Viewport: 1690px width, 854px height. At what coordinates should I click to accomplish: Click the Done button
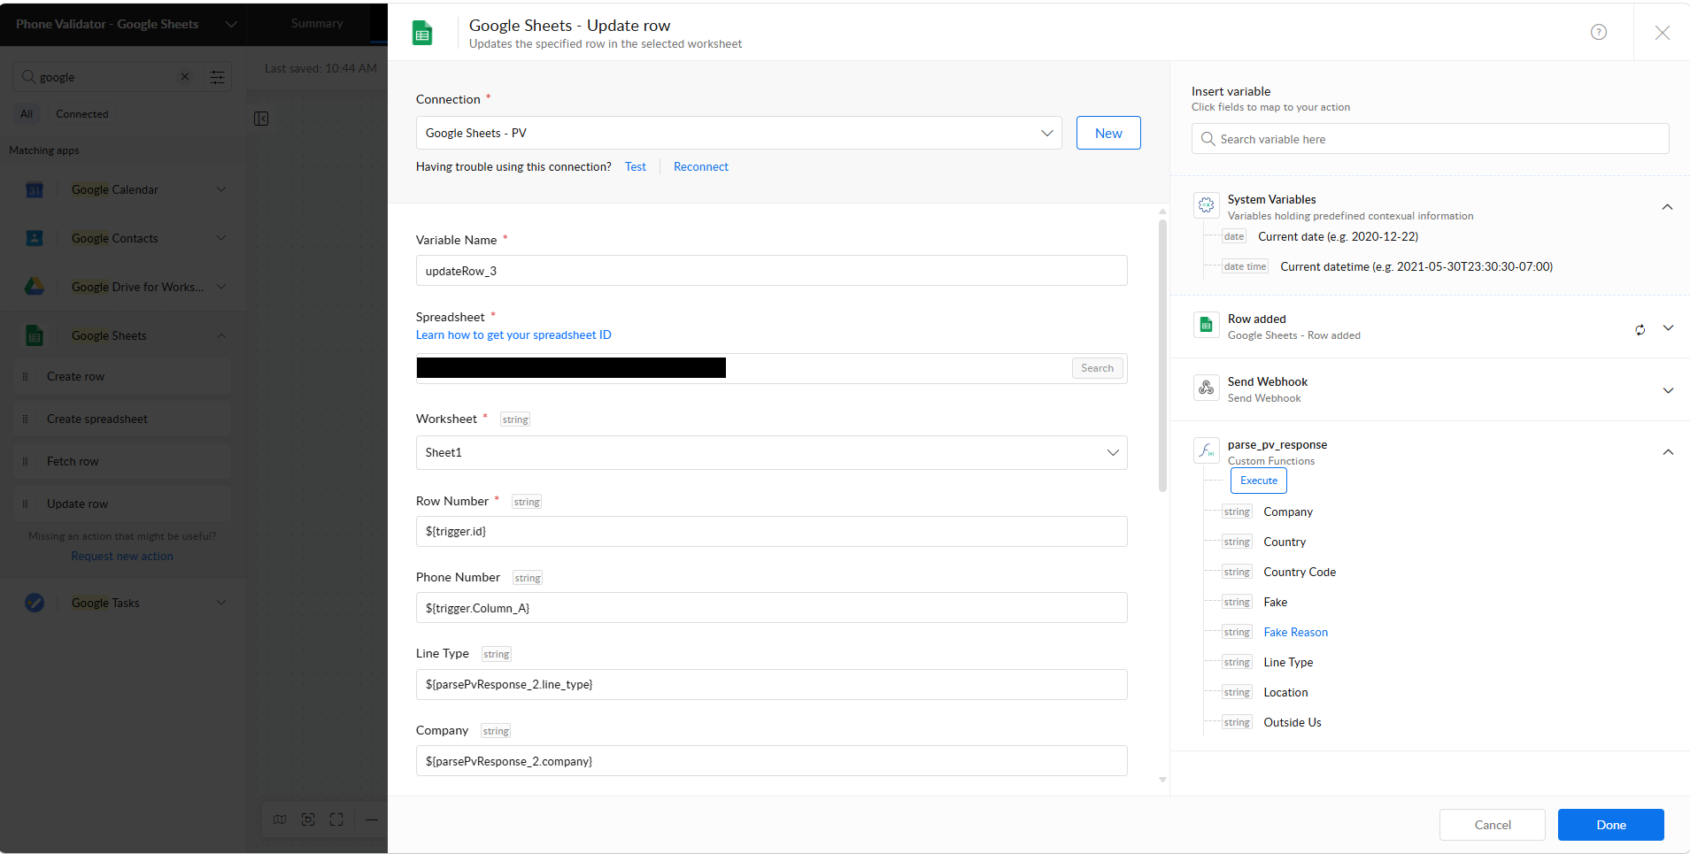coord(1610,825)
